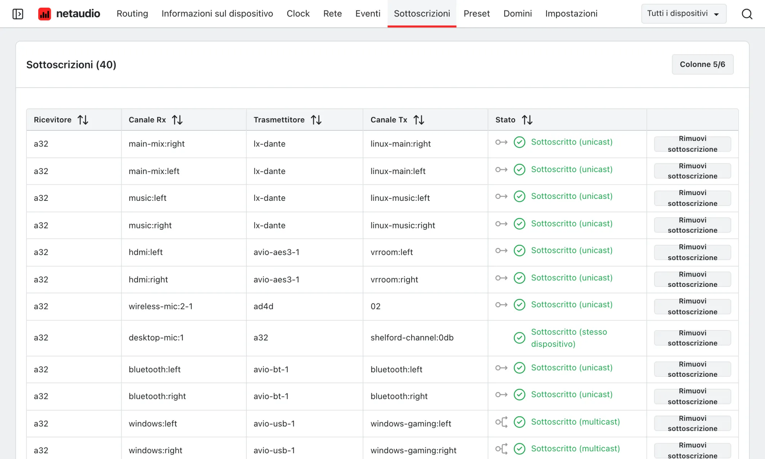This screenshot has height=459, width=765.
Task: Sort by Ricevitore column arrows
Action: (83, 120)
